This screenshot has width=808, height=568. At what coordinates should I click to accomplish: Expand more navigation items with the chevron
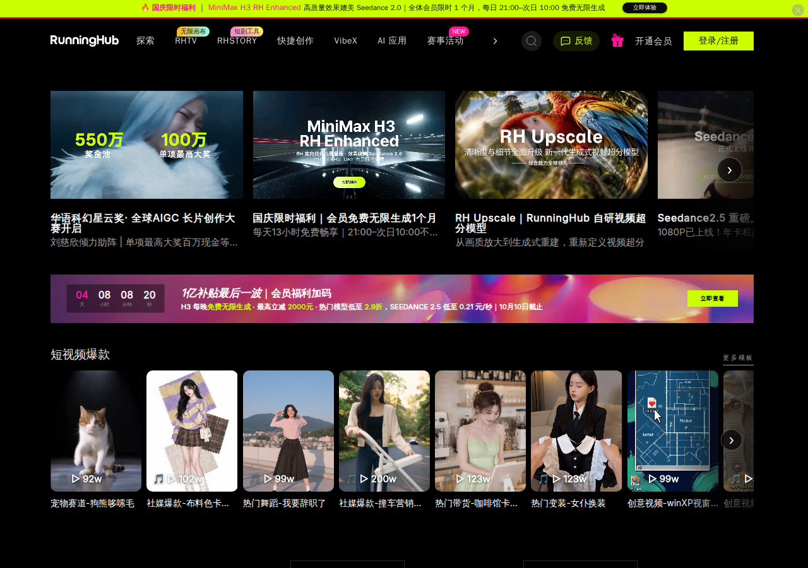coord(495,41)
